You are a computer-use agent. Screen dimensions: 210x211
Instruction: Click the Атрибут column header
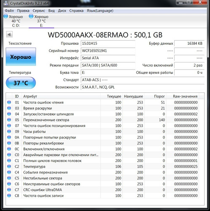click(x=61, y=96)
